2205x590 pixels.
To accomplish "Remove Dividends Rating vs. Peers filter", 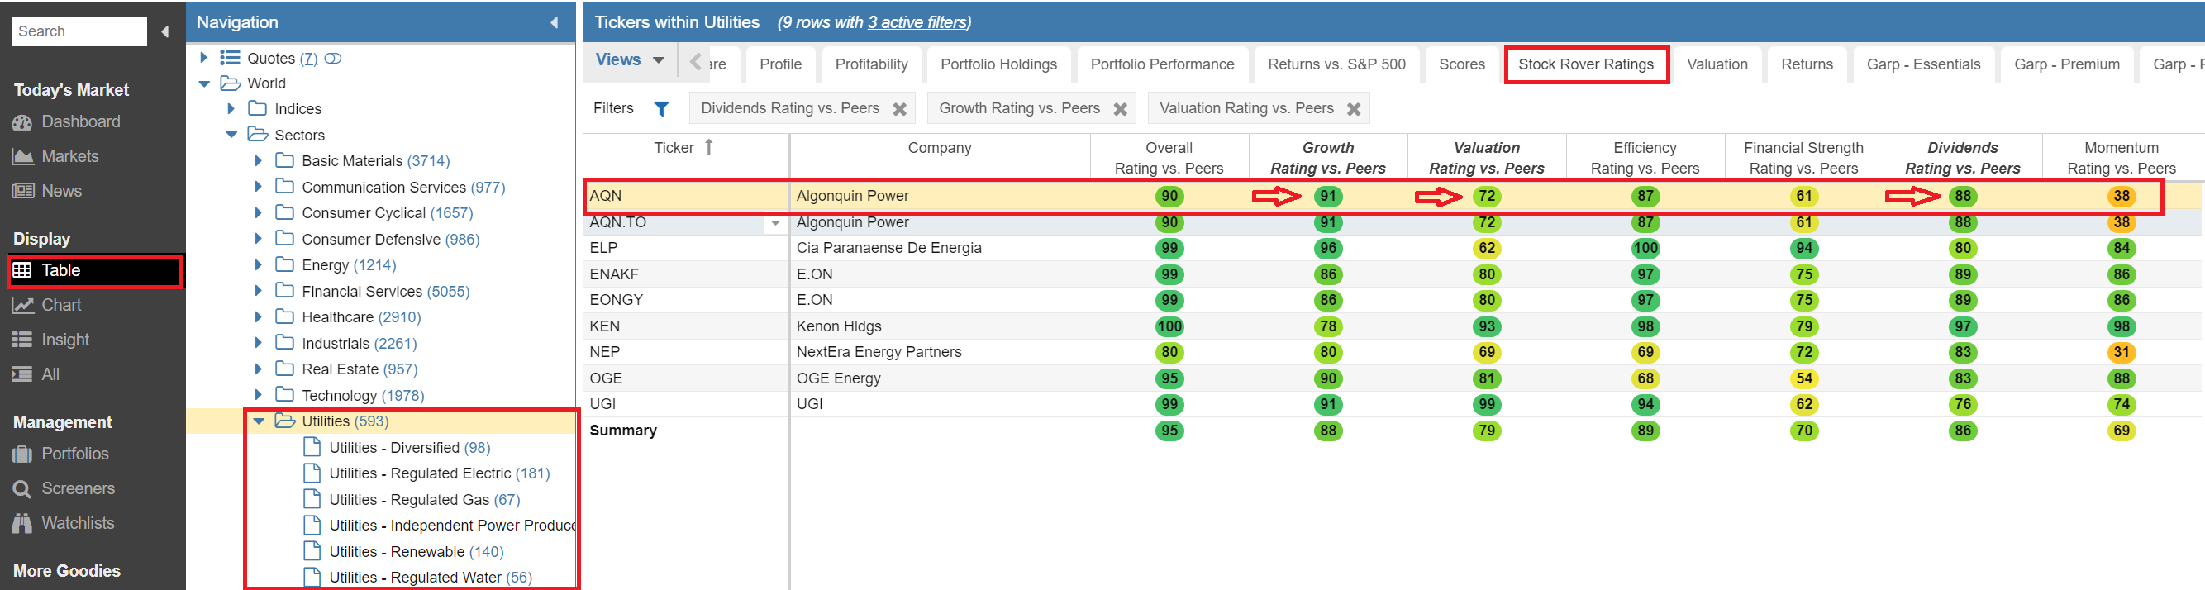I will [x=899, y=110].
